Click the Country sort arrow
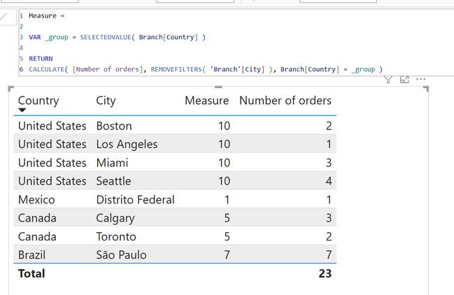The height and width of the screenshot is (295, 454). click(22, 110)
